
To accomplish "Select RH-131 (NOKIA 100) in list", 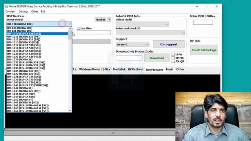I will tap(37, 31).
